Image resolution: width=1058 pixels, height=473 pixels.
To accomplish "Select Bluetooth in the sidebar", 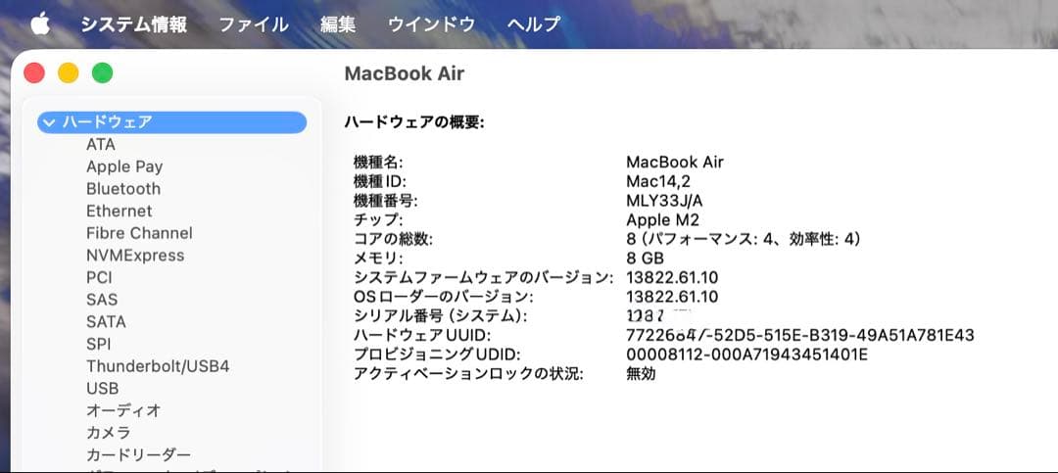I will [x=123, y=189].
